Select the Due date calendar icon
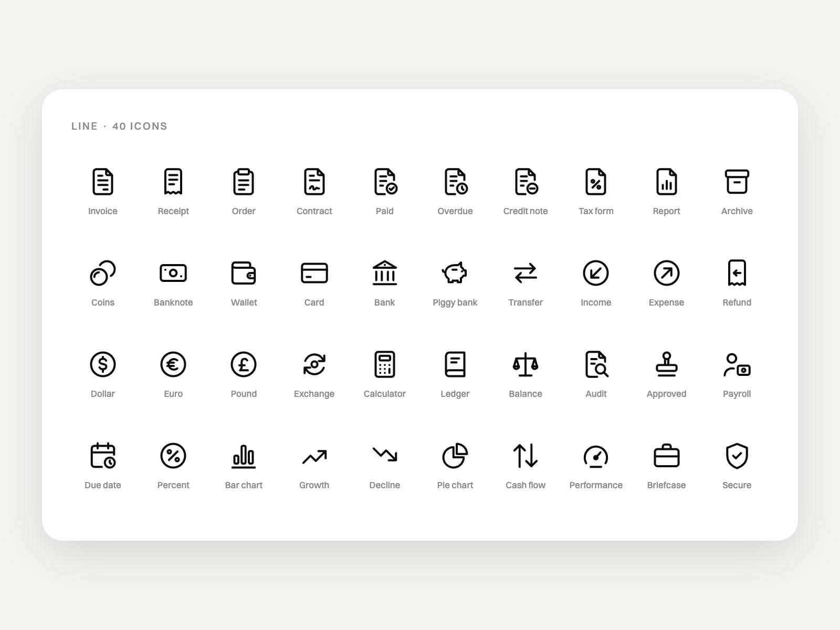The height and width of the screenshot is (630, 840). click(103, 456)
